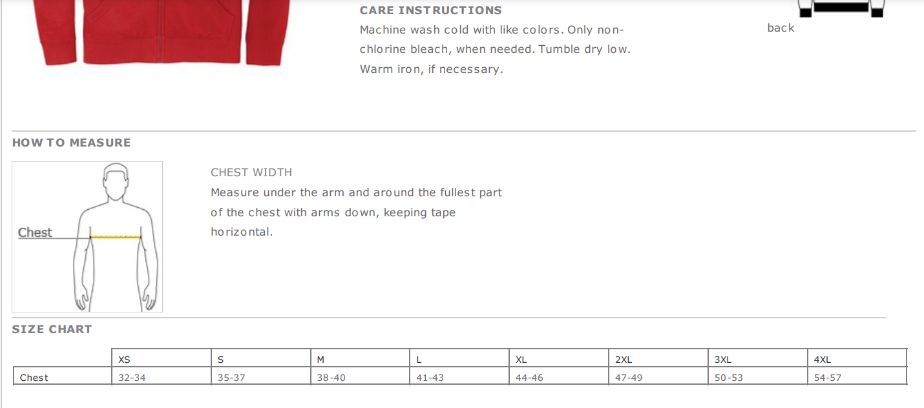Select the 44-46 chest measurement cell
924x408 pixels.
click(529, 378)
